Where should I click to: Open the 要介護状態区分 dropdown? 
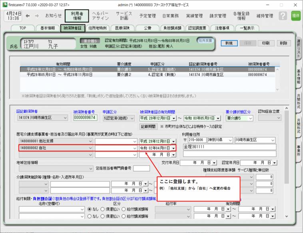click(x=250, y=118)
